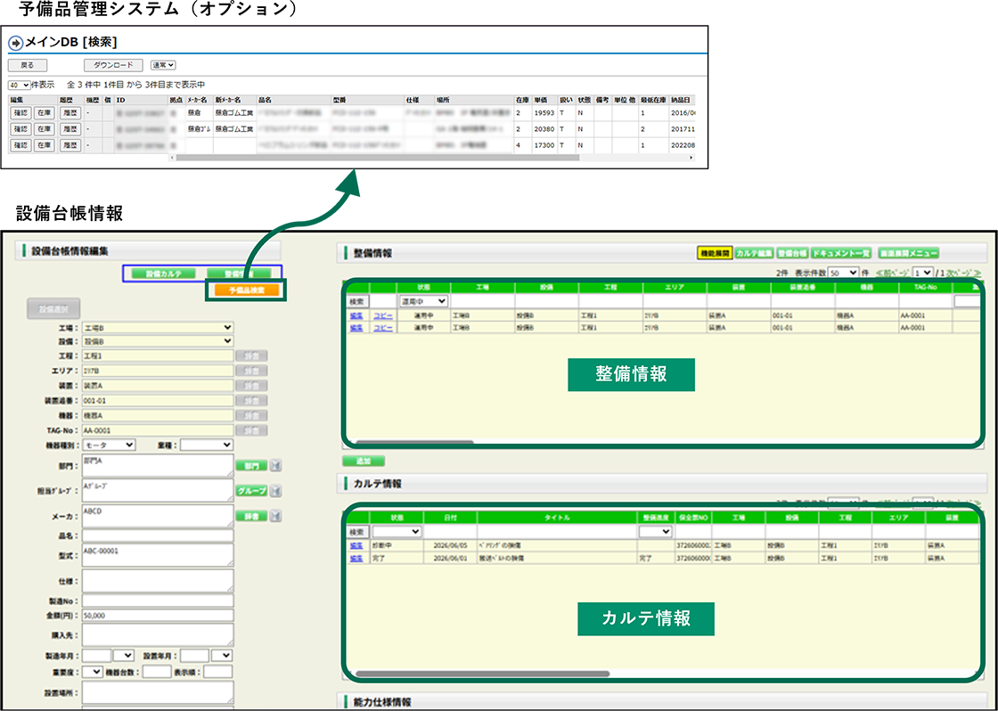Click the 戻る button in メインDB
The image size is (998, 711).
28,65
